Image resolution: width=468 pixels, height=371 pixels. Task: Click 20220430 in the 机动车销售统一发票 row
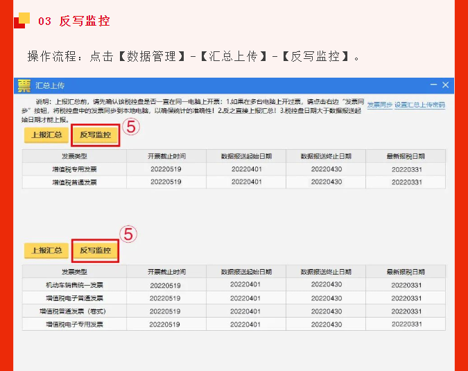pyautogui.click(x=327, y=284)
